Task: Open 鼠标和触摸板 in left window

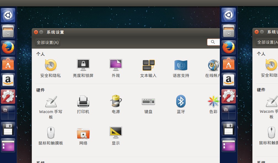Action: [x=51, y=136]
